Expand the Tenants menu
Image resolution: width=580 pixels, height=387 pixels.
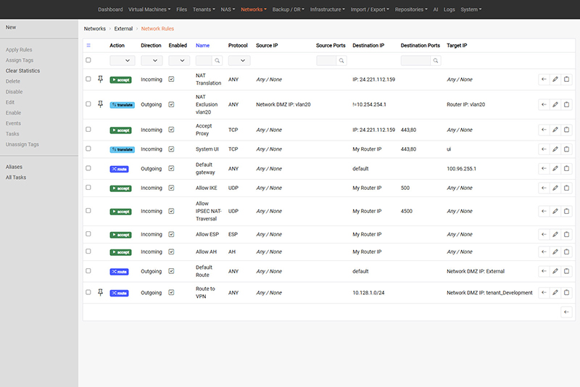(204, 9)
